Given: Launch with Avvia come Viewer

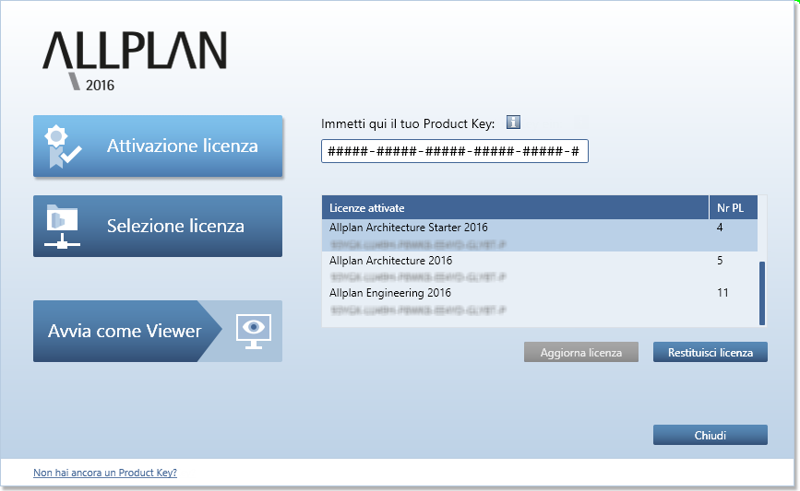Looking at the screenshot, I should click(x=125, y=331).
